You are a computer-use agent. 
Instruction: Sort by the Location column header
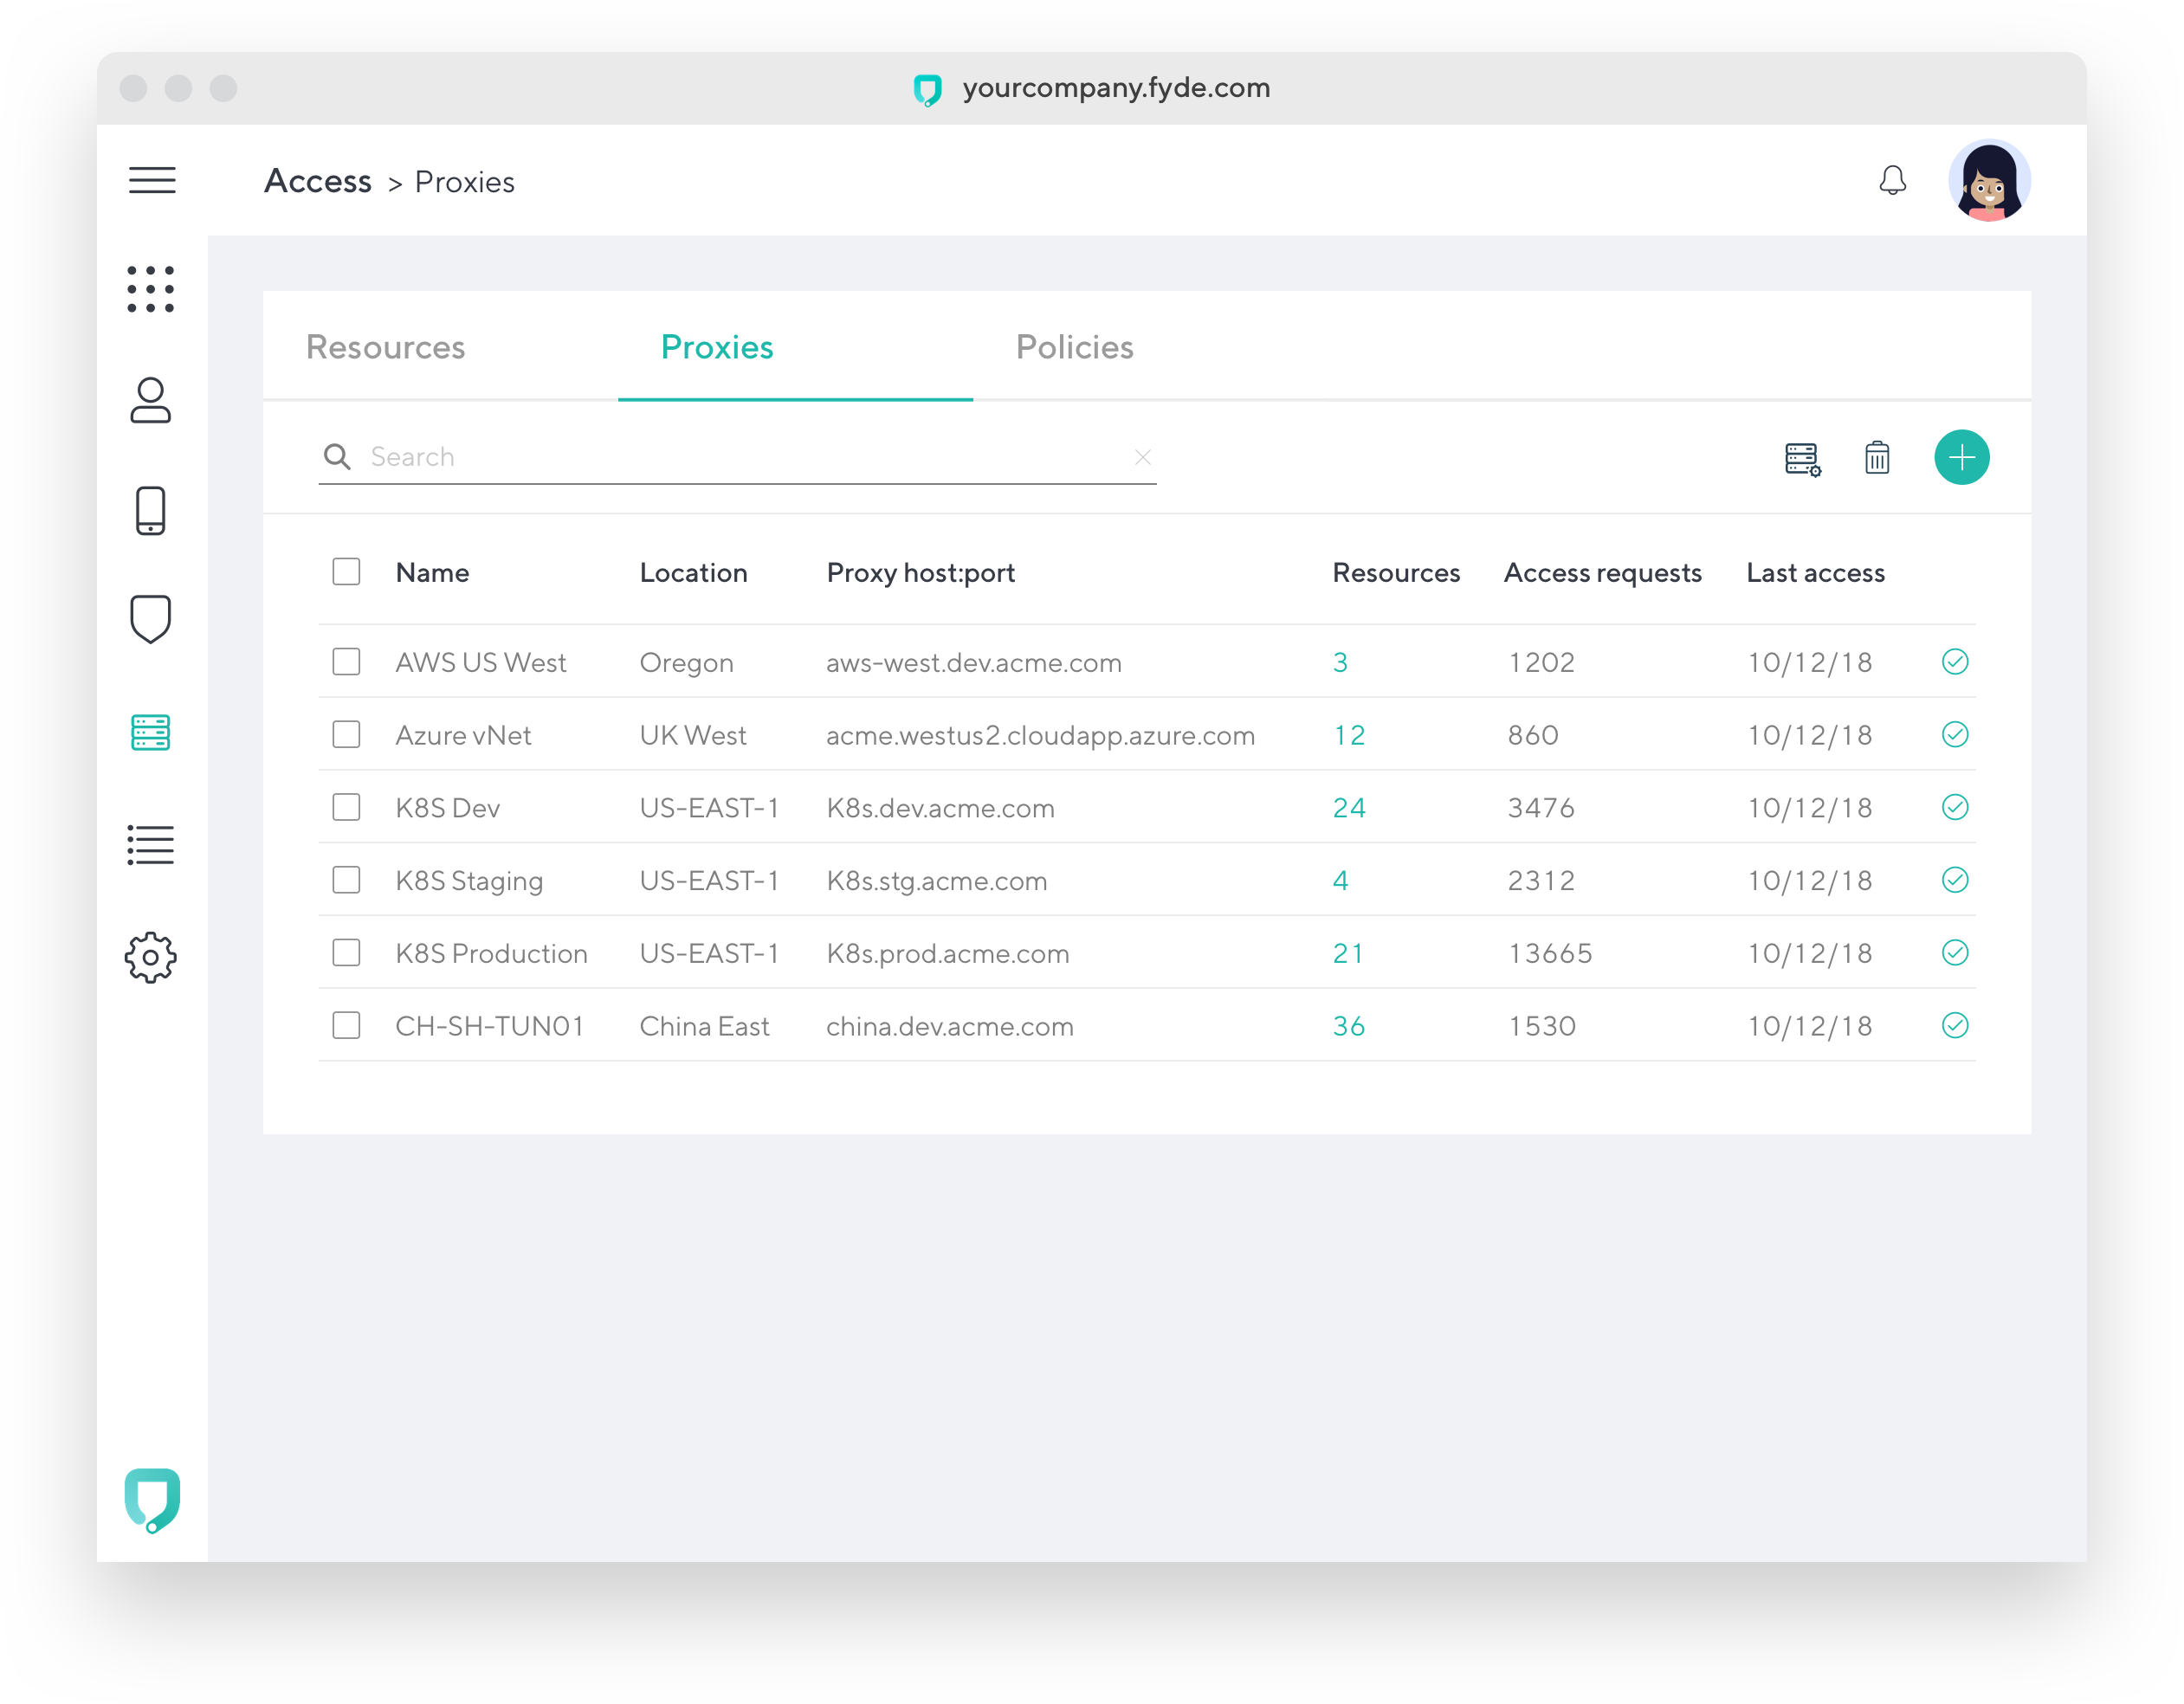coord(693,573)
